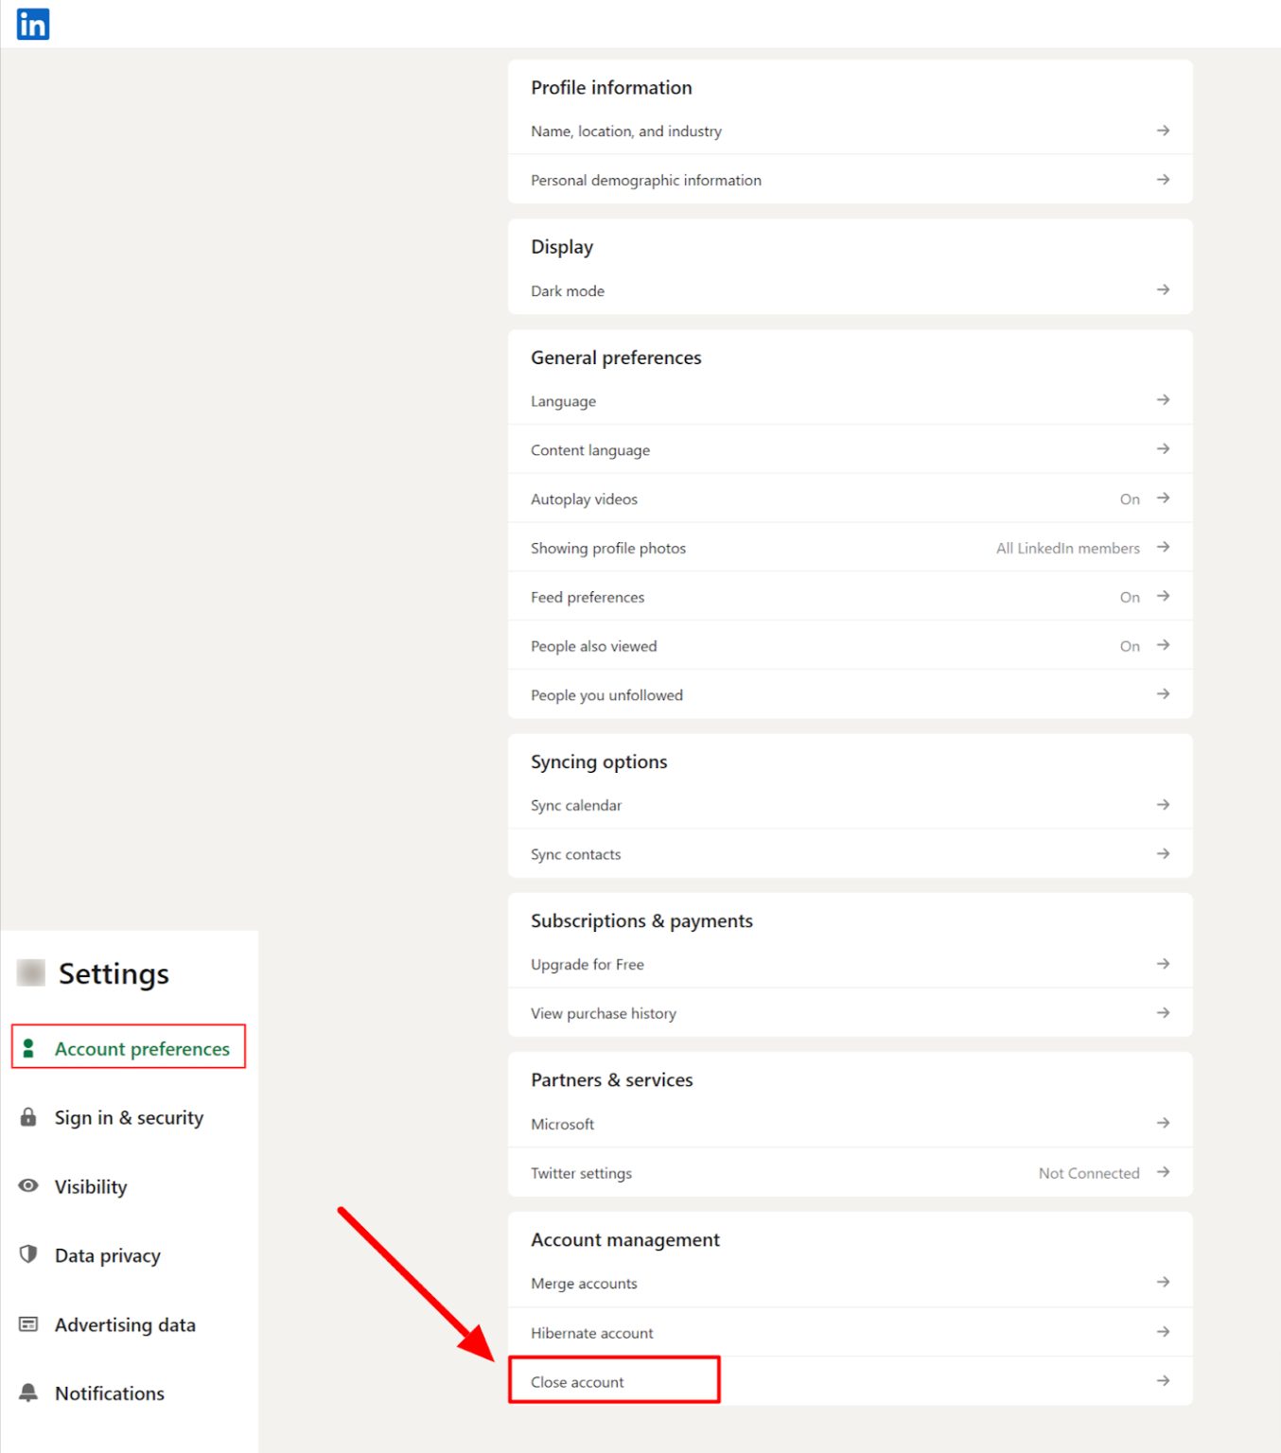
Task: Click the LinkedIn logo
Action: point(31,24)
